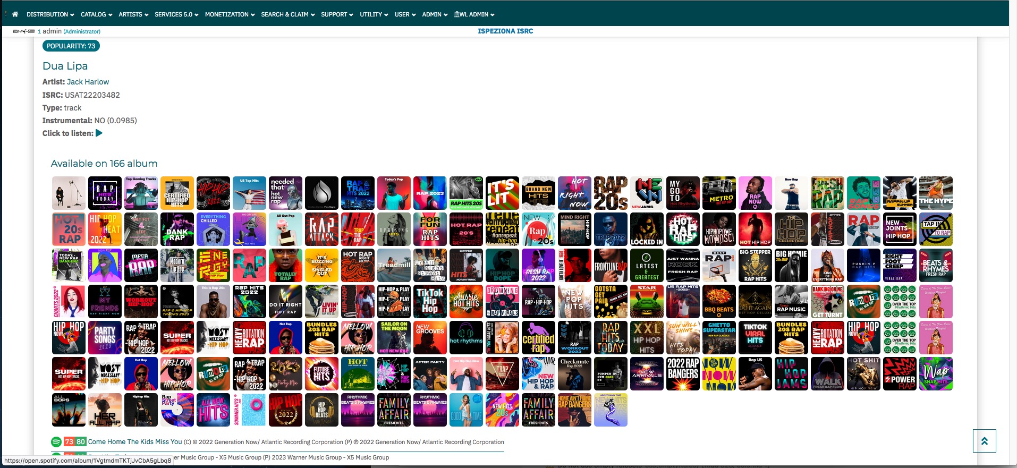This screenshot has height=468, width=1017.
Task: Open THE HYPE album thumbnail
Action: pyautogui.click(x=936, y=193)
